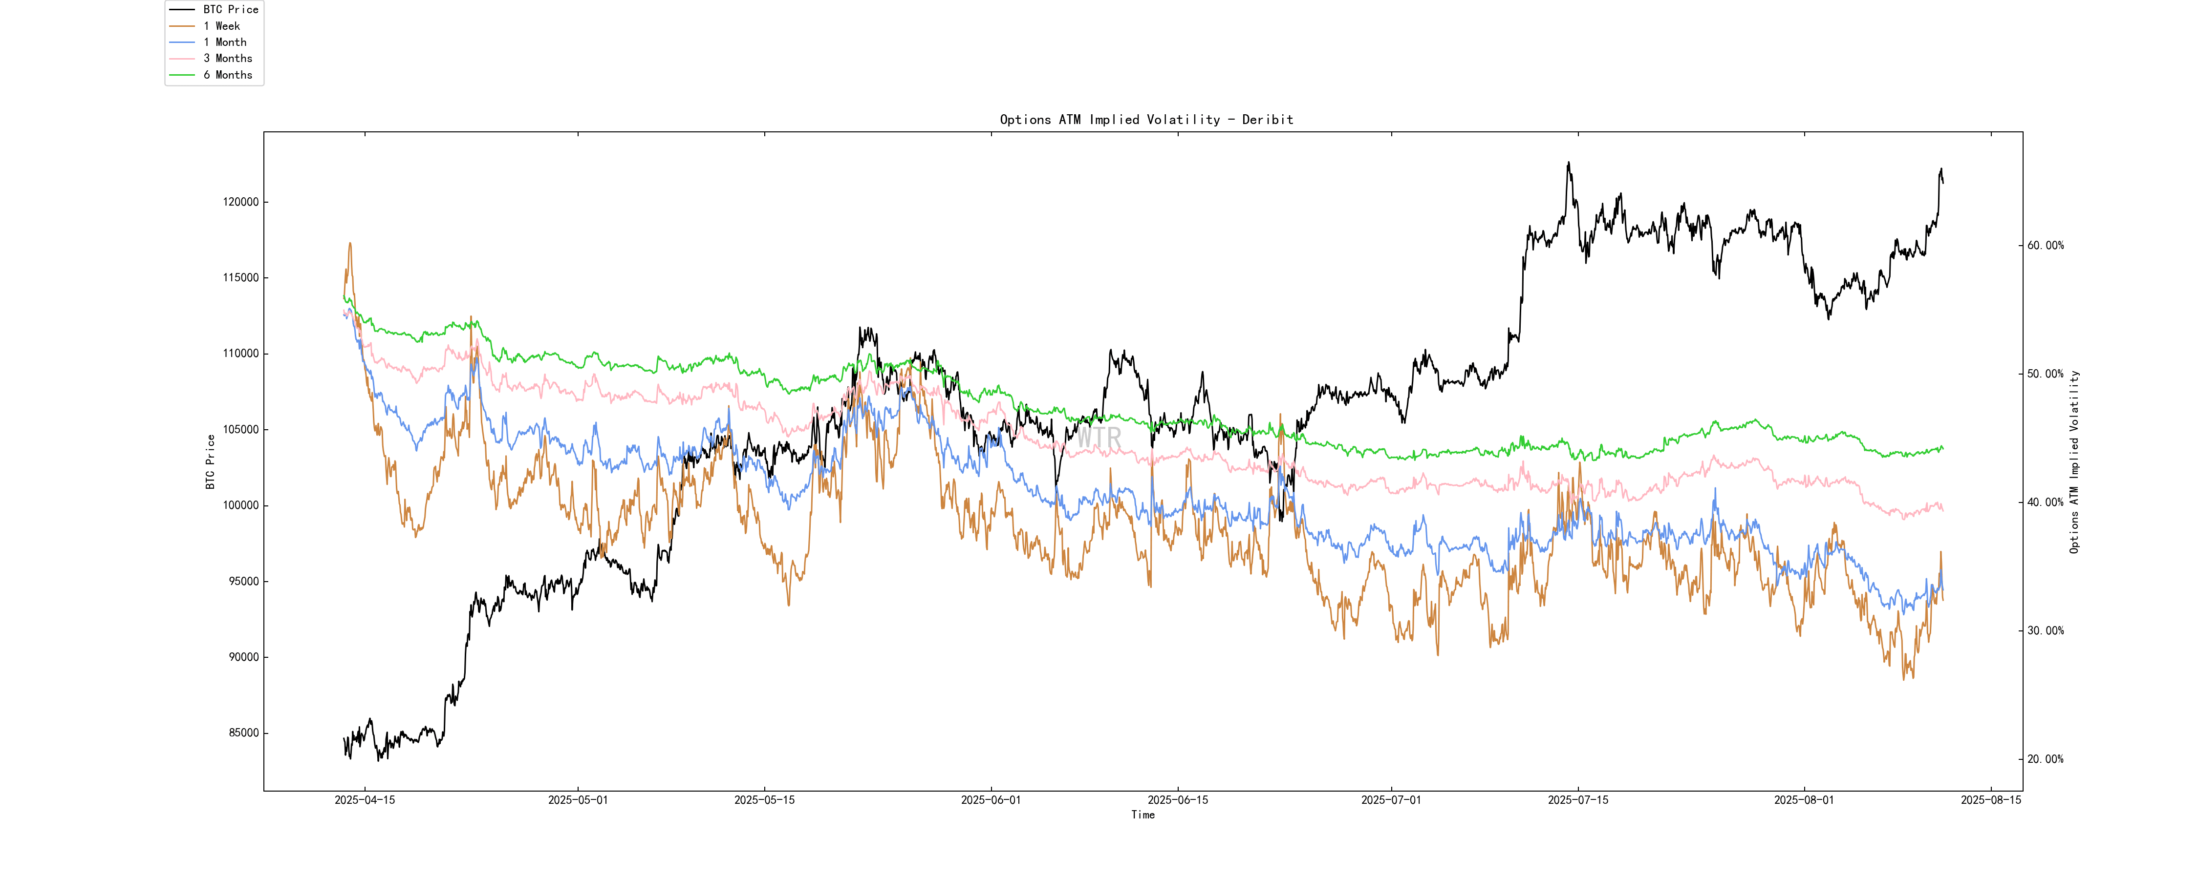Select the '6 Months' legend label
The height and width of the screenshot is (879, 2199).
click(x=228, y=75)
